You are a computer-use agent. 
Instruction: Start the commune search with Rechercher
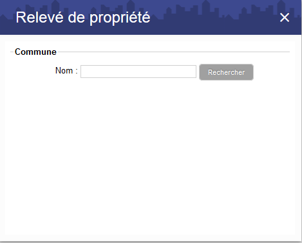coord(226,72)
